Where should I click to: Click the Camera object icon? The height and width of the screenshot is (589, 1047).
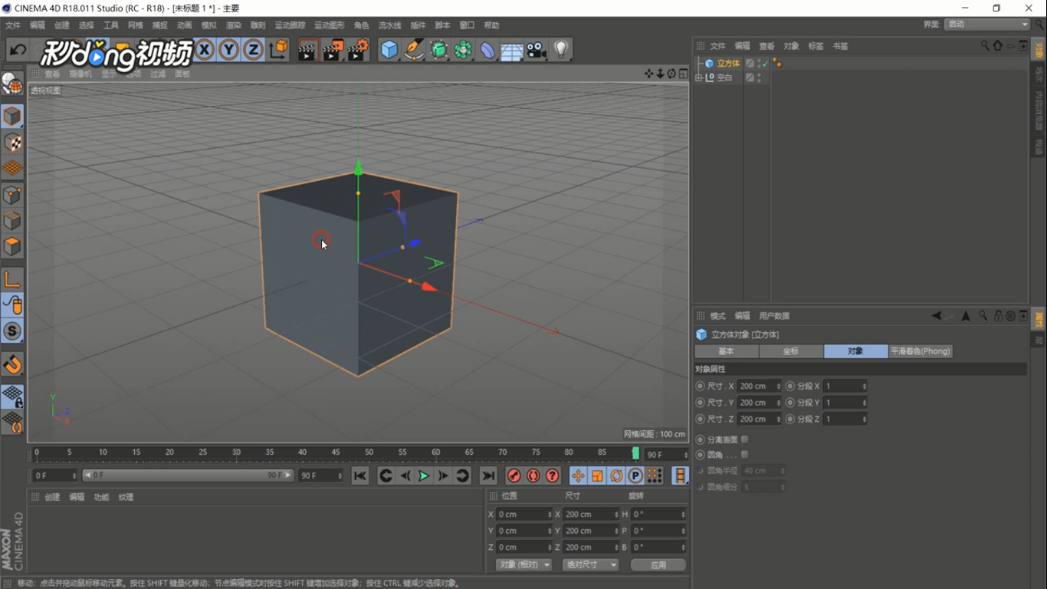[537, 50]
